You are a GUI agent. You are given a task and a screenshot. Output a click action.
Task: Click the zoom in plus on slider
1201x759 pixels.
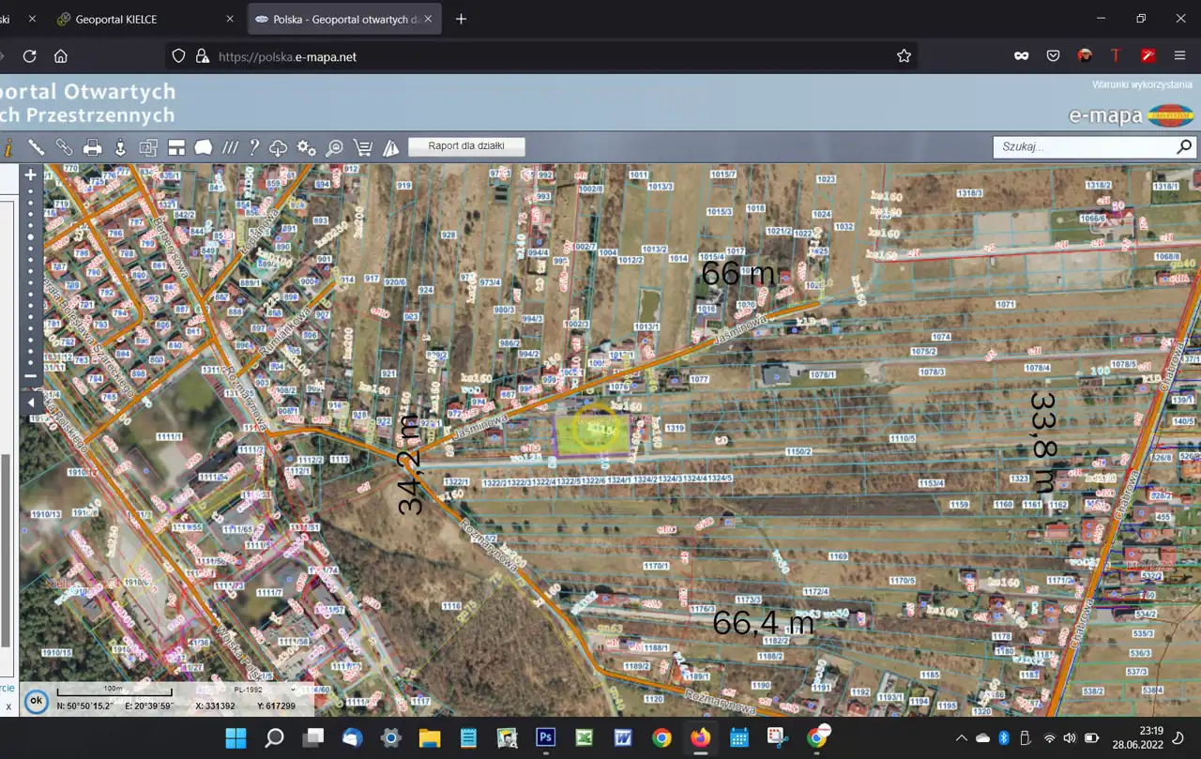pos(31,175)
